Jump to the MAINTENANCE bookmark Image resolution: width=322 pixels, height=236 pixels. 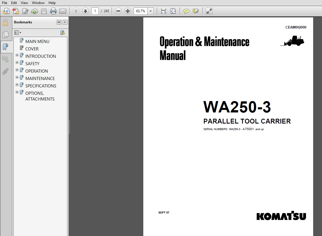click(x=40, y=78)
